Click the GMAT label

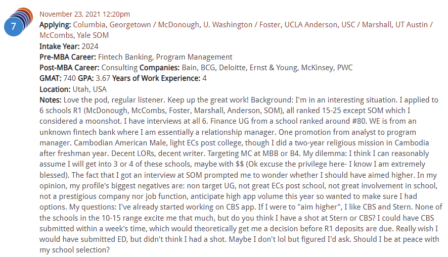pyautogui.click(x=50, y=78)
